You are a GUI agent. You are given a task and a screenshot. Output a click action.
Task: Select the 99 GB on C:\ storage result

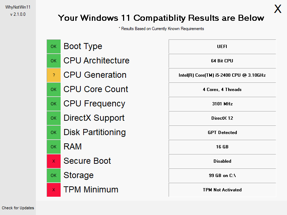(x=222, y=176)
